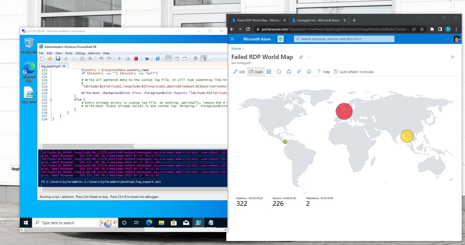Open 'Auto refresh: 5 minutes' setting
The height and width of the screenshot is (245, 465).
[x=354, y=72]
